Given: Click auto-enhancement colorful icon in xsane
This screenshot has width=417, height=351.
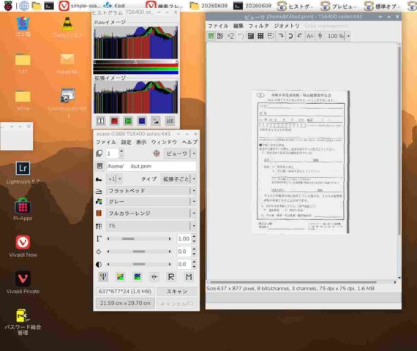Looking at the screenshot, I should (120, 277).
